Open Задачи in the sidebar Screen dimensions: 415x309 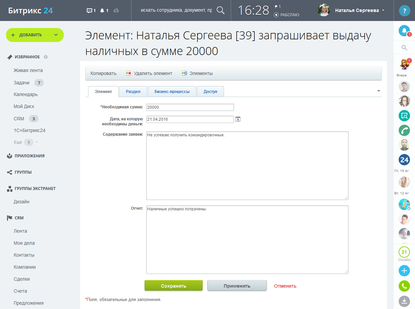tap(21, 83)
